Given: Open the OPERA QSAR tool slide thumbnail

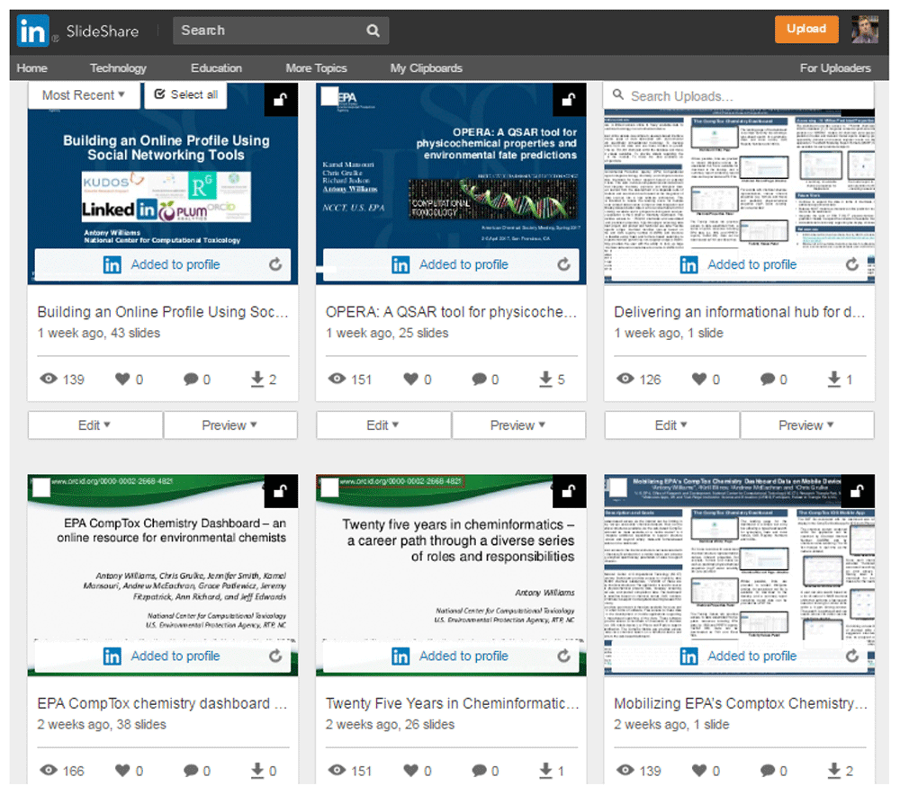Looking at the screenshot, I should 451,183.
